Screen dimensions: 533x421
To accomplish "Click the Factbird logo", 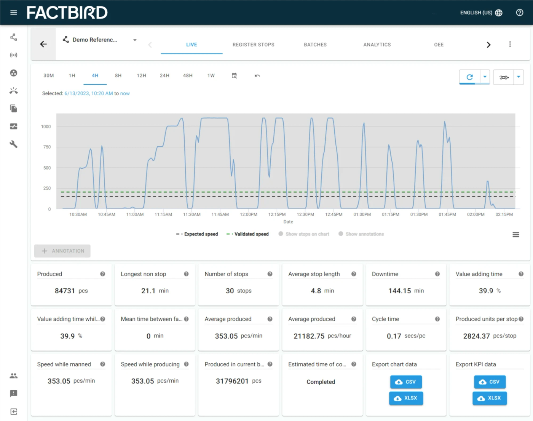I will (67, 13).
